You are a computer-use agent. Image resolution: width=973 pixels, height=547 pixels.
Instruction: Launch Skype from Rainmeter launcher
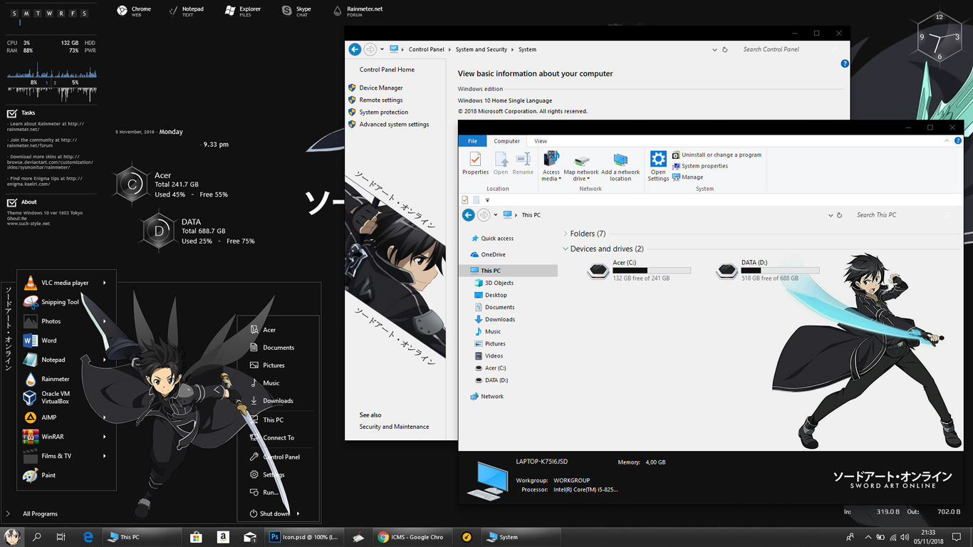tap(296, 11)
